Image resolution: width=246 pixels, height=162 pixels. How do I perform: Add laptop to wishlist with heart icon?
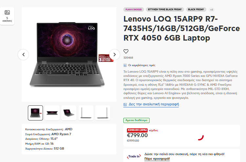(126, 51)
